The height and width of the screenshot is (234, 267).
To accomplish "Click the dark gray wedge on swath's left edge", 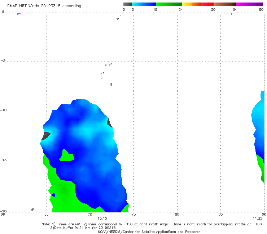I will 45,136.
